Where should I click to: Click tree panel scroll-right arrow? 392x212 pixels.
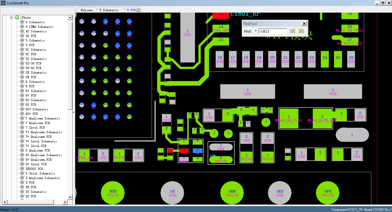65,202
